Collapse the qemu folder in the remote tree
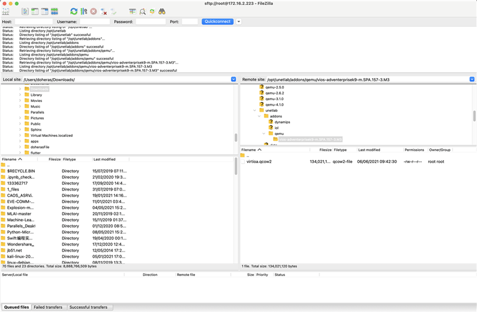 [264, 134]
